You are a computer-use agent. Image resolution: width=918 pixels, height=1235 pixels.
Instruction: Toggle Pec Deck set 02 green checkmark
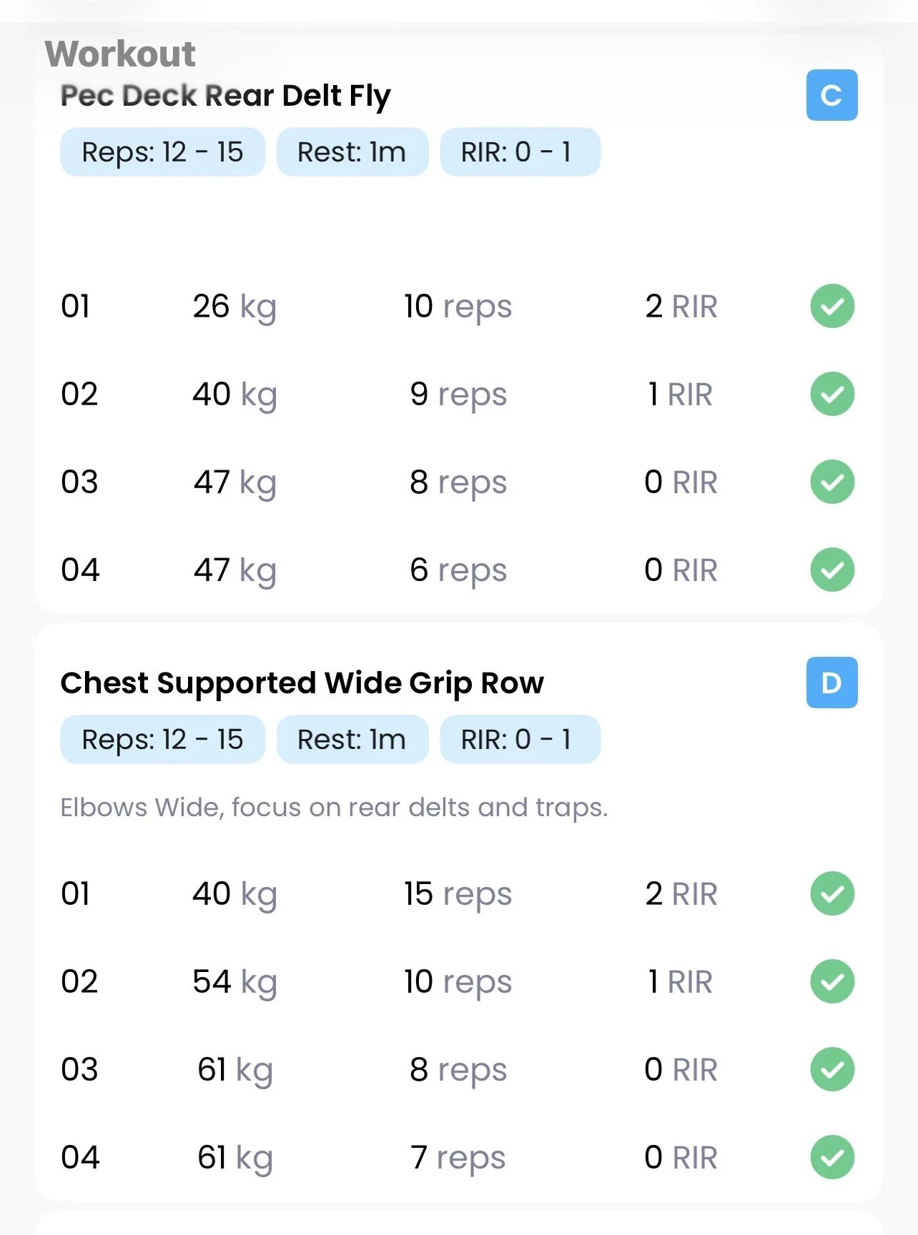(832, 394)
